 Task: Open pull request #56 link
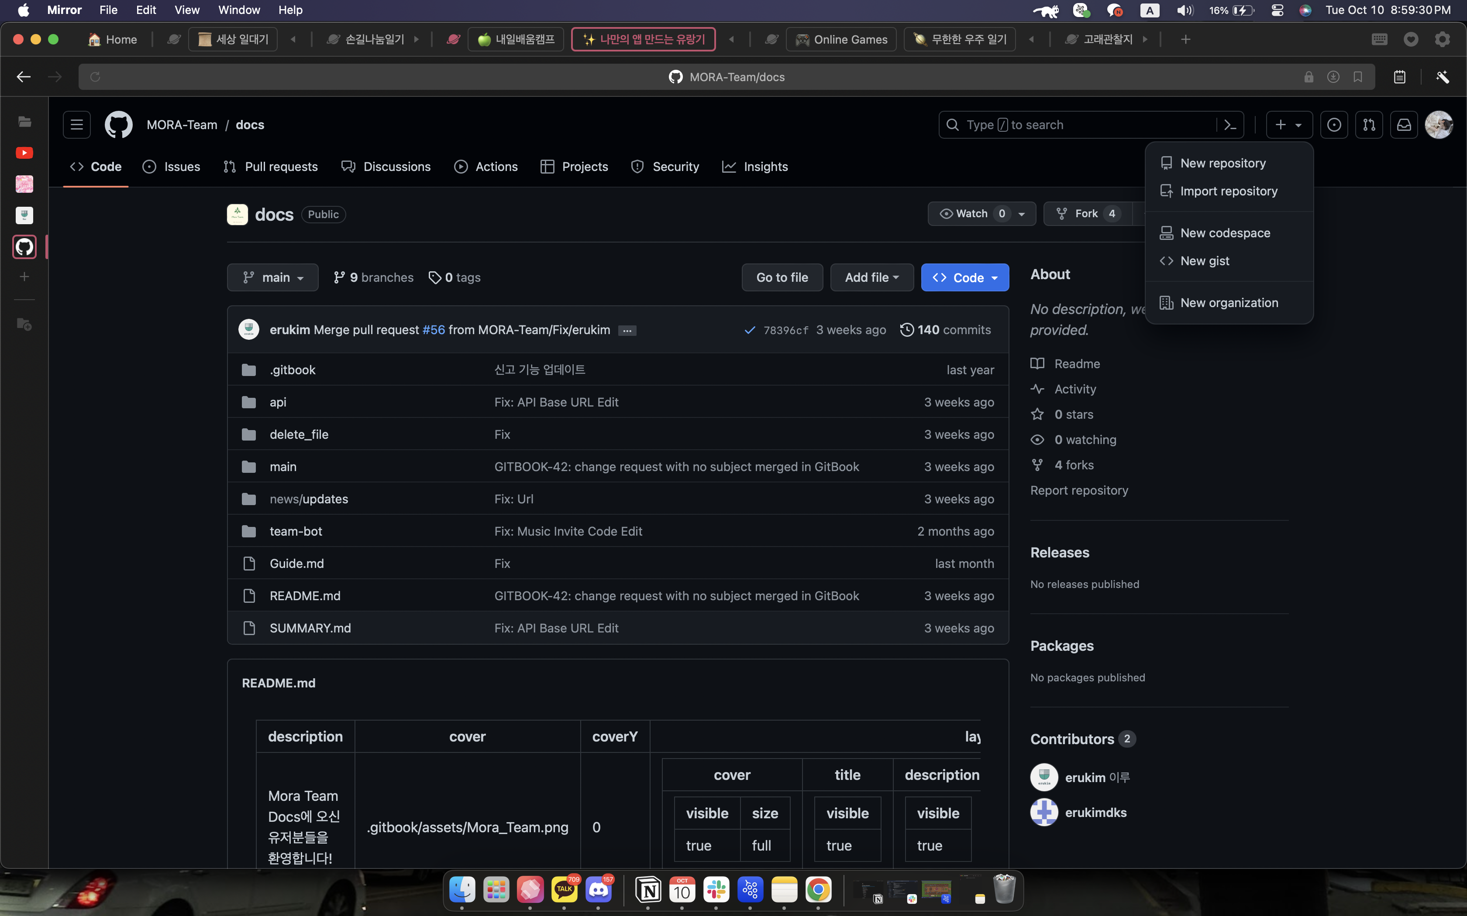[434, 330]
